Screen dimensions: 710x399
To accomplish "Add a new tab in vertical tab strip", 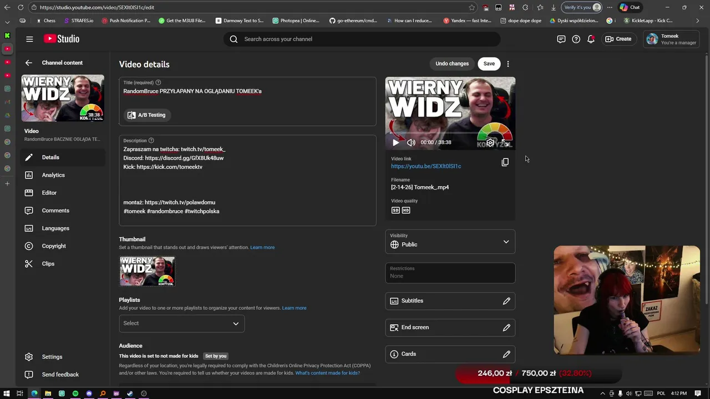I will click(x=7, y=183).
